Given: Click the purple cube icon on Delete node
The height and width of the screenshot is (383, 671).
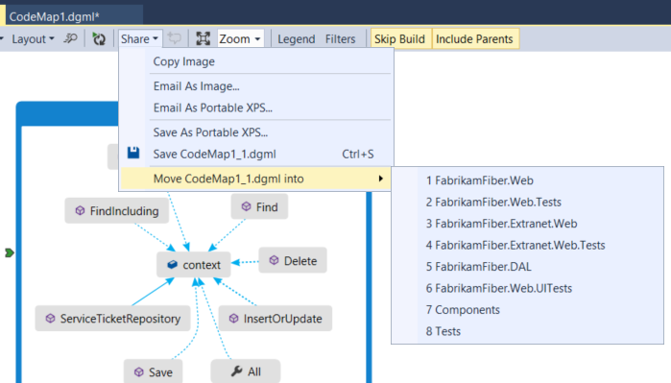Looking at the screenshot, I should pyautogui.click(x=274, y=260).
